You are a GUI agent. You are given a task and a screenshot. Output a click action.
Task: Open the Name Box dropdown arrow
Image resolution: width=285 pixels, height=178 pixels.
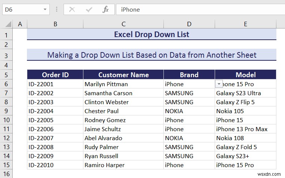45,9
